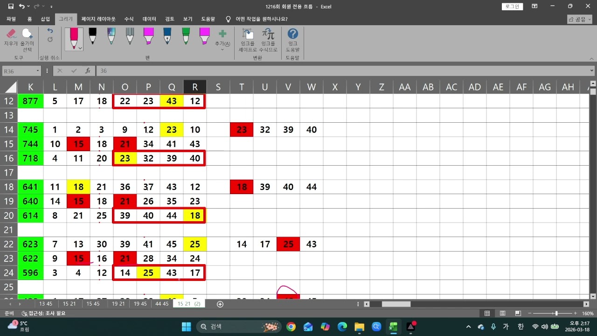The width and height of the screenshot is (597, 336).
Task: Click the Select All corner triangle
Action: click(x=10, y=87)
